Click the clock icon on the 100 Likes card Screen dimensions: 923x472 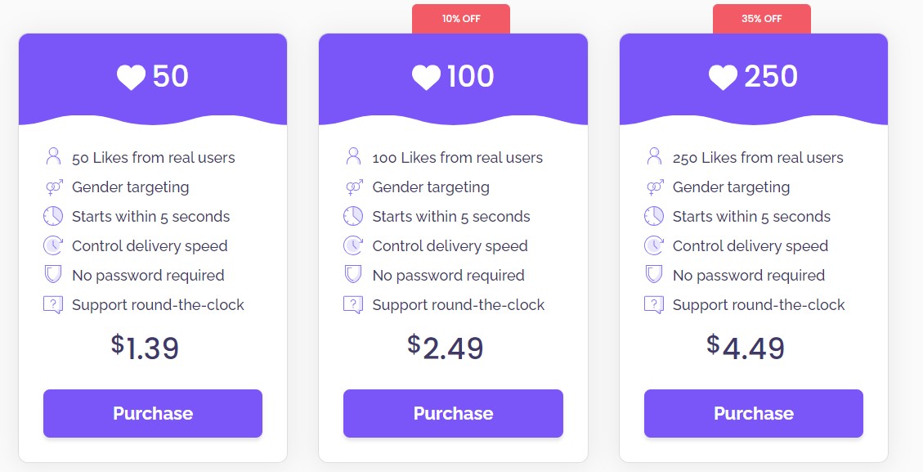click(x=353, y=216)
